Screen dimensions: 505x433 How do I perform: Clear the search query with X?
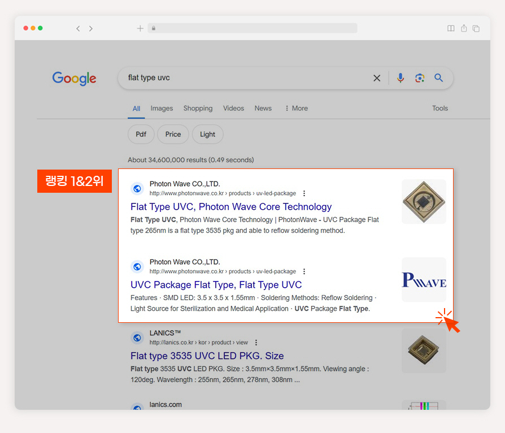click(377, 78)
